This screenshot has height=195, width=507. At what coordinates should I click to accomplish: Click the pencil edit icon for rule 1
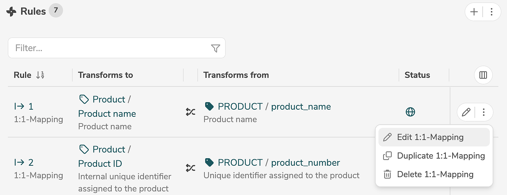[x=466, y=112]
